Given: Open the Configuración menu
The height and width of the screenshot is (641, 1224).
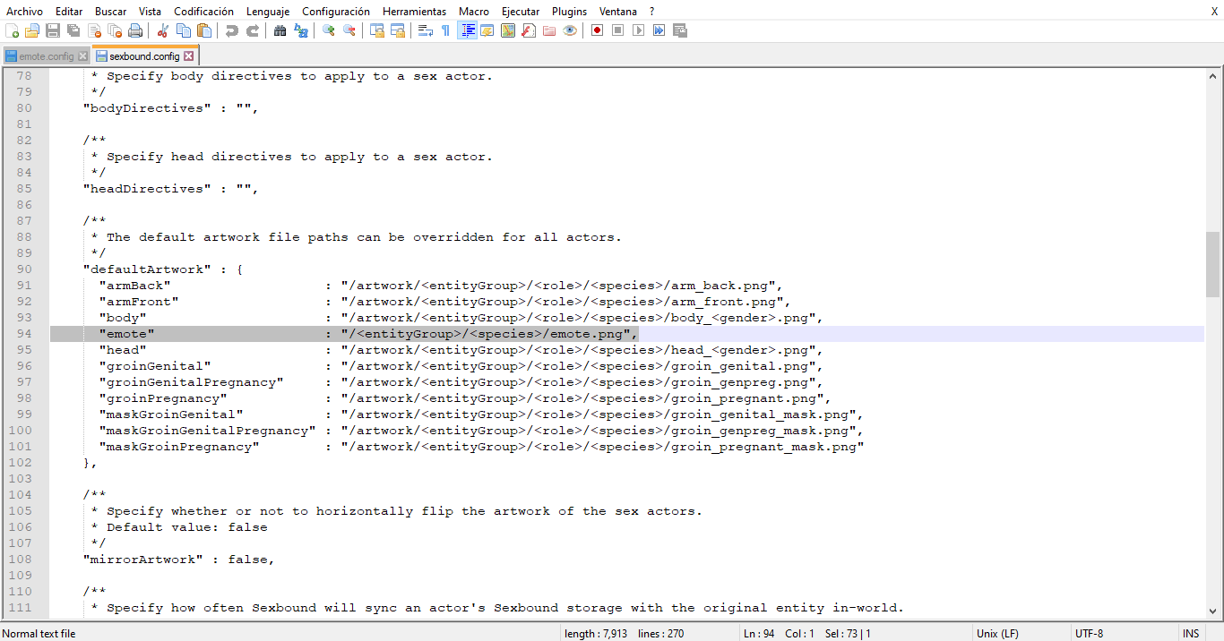Looking at the screenshot, I should pos(336,11).
